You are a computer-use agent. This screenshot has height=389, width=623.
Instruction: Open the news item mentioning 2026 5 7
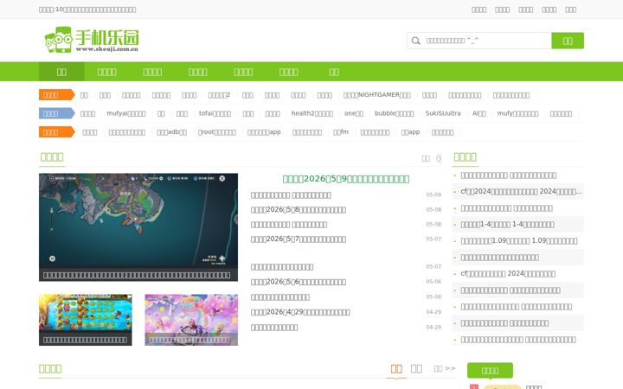point(298,239)
